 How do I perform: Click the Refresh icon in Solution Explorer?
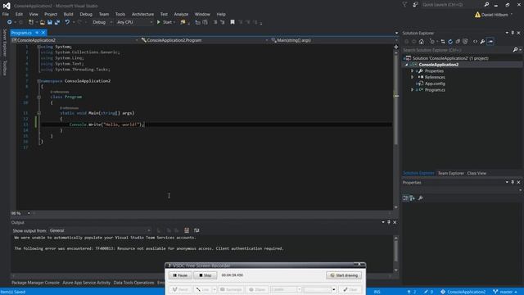pyautogui.click(x=450, y=42)
